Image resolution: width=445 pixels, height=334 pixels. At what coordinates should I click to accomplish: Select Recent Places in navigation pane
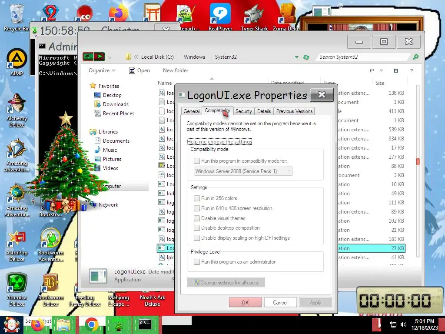click(x=118, y=114)
